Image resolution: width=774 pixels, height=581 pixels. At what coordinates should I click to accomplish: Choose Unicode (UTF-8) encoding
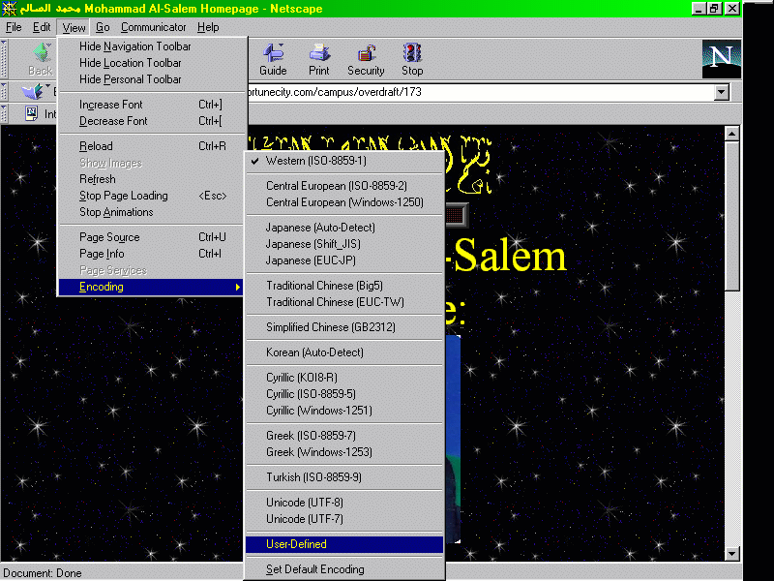pos(304,503)
